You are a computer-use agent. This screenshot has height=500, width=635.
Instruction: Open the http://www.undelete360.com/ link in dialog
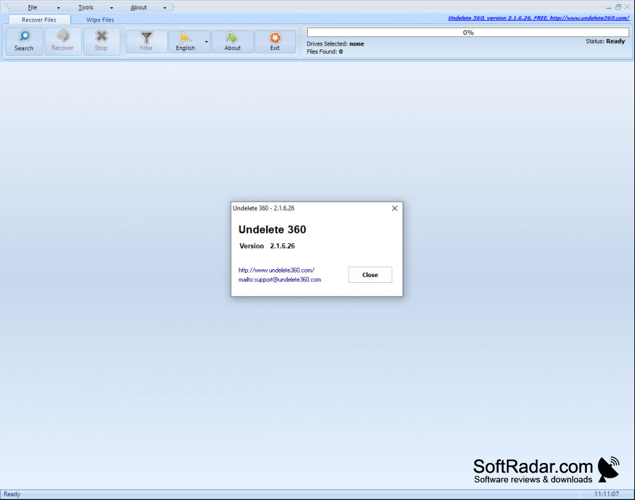[x=277, y=270]
